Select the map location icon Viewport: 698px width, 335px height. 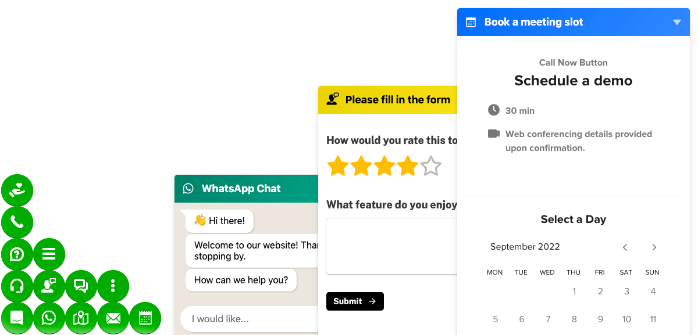[x=81, y=318]
